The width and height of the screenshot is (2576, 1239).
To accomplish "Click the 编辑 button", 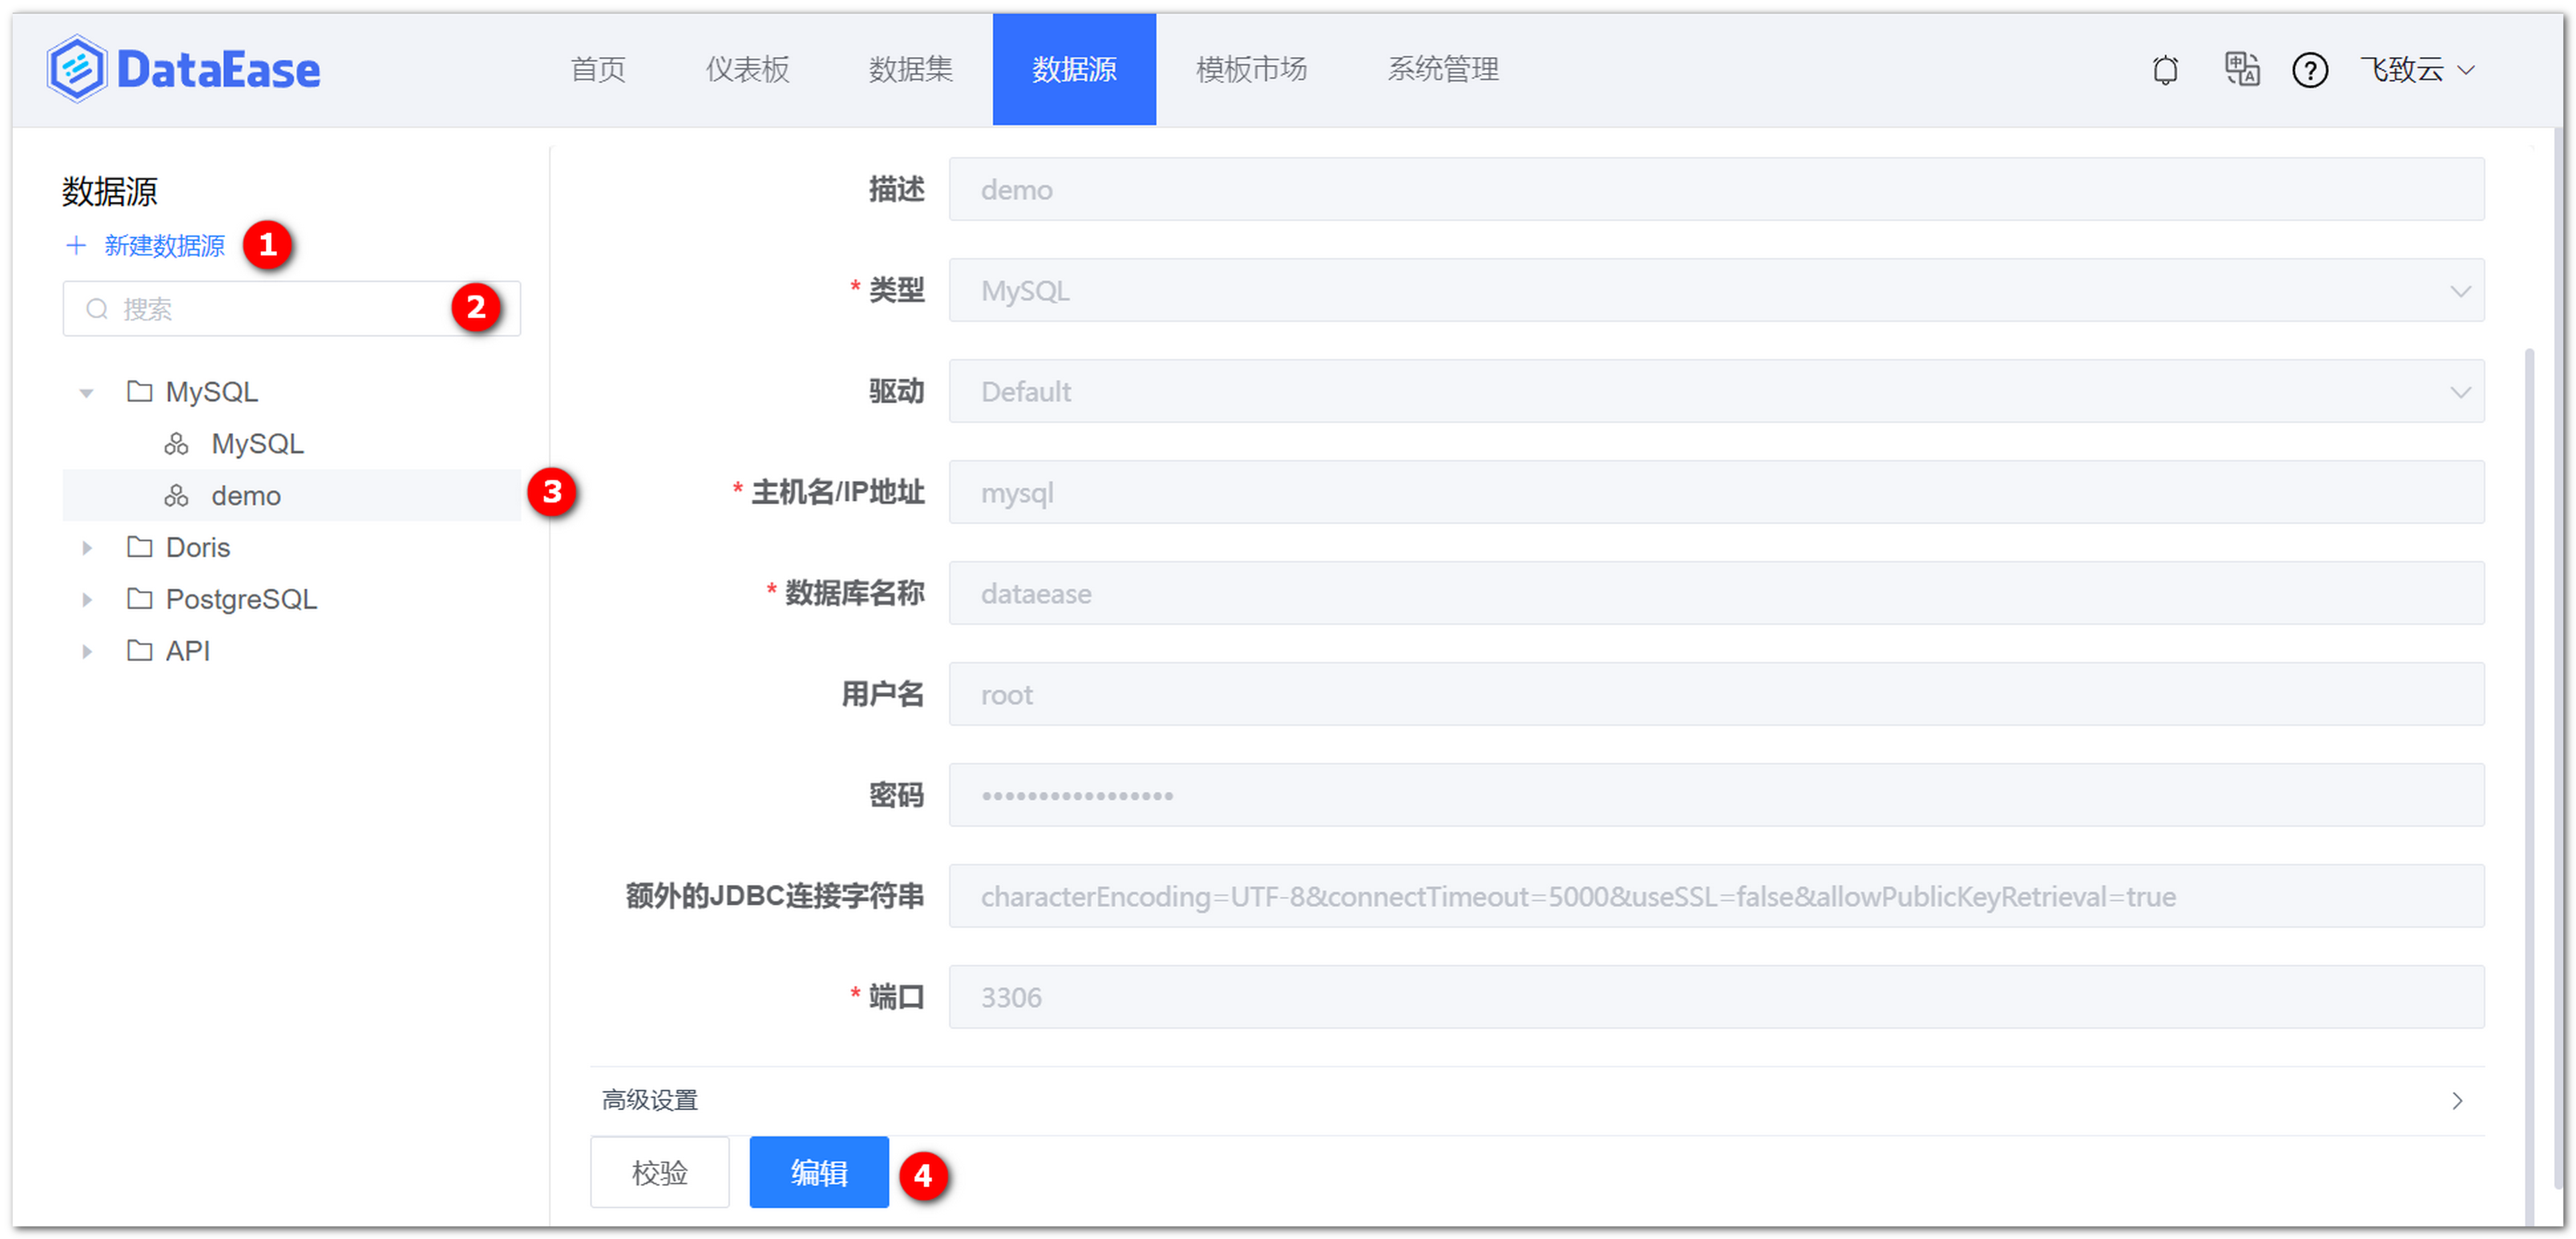I will pos(818,1172).
